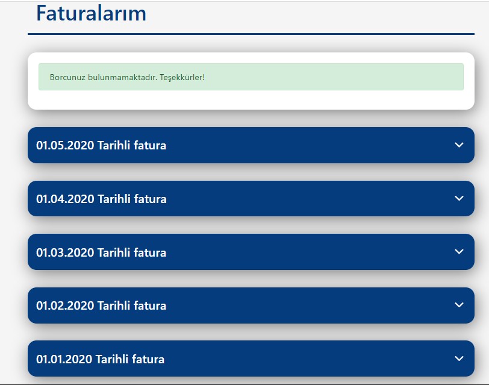Expand the 01.04.2020 Tarihli fatura section
Viewport: 489px width, 385px height.
pyautogui.click(x=251, y=198)
